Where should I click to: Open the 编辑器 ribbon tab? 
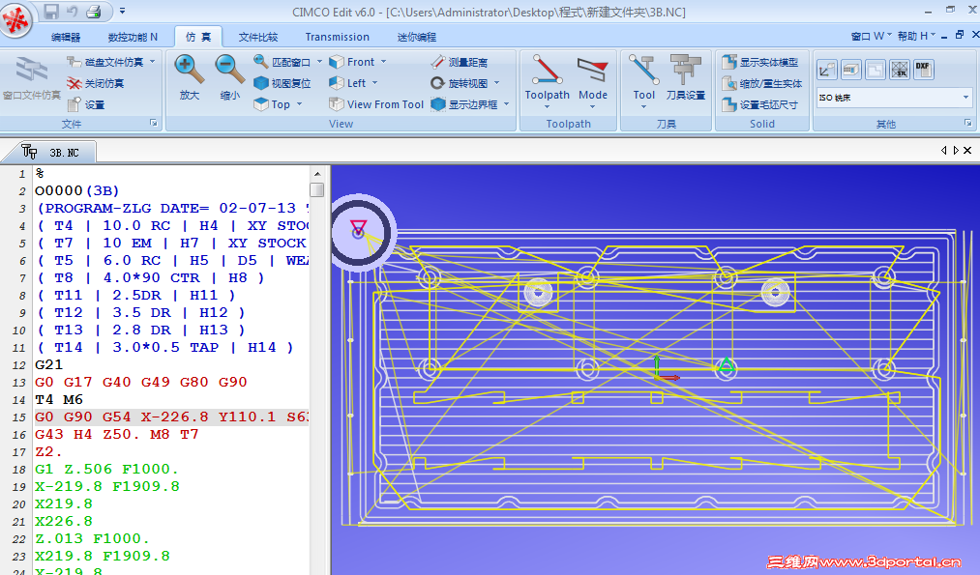(66, 37)
